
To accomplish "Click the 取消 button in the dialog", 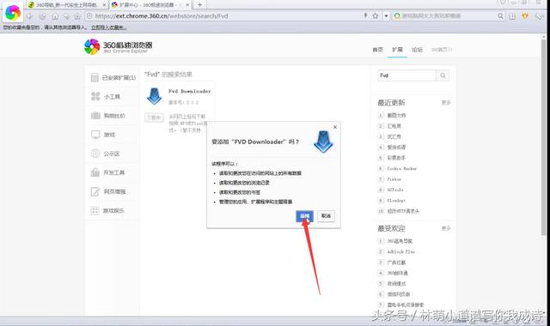I will click(x=326, y=215).
